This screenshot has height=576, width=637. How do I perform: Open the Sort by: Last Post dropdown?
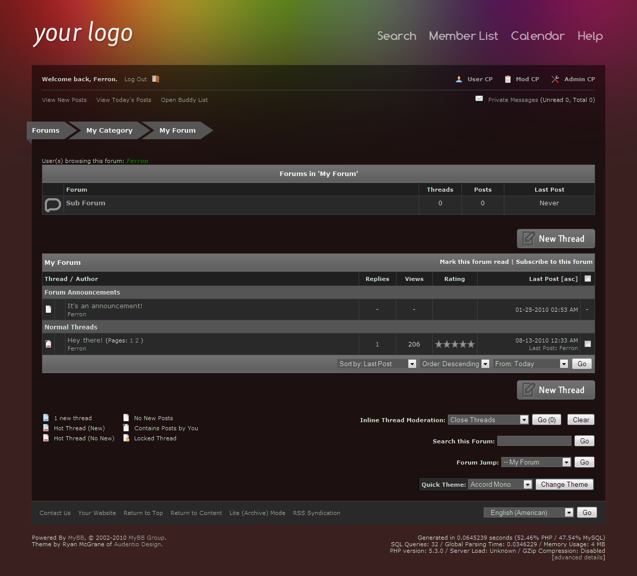[x=377, y=364]
